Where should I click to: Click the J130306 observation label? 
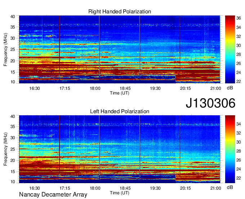210,103
